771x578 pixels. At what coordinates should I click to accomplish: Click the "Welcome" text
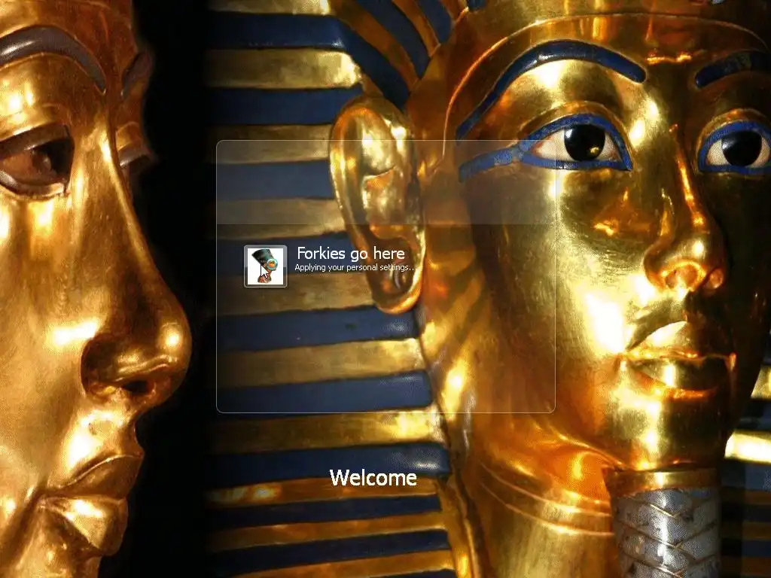coord(373,477)
